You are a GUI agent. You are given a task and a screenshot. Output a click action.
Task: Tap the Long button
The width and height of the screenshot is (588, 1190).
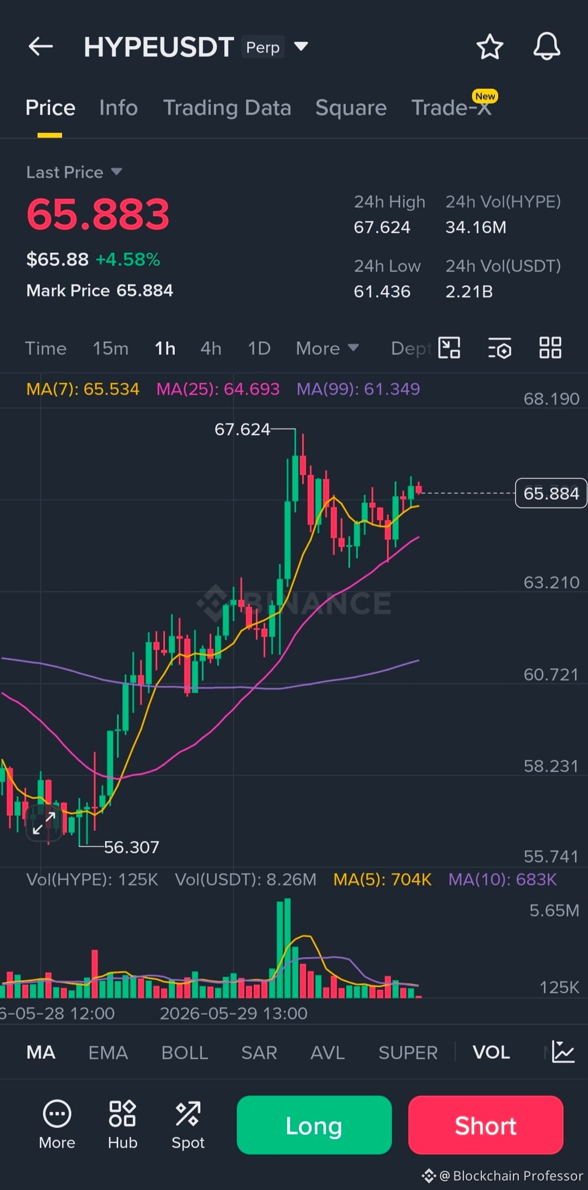[314, 1125]
